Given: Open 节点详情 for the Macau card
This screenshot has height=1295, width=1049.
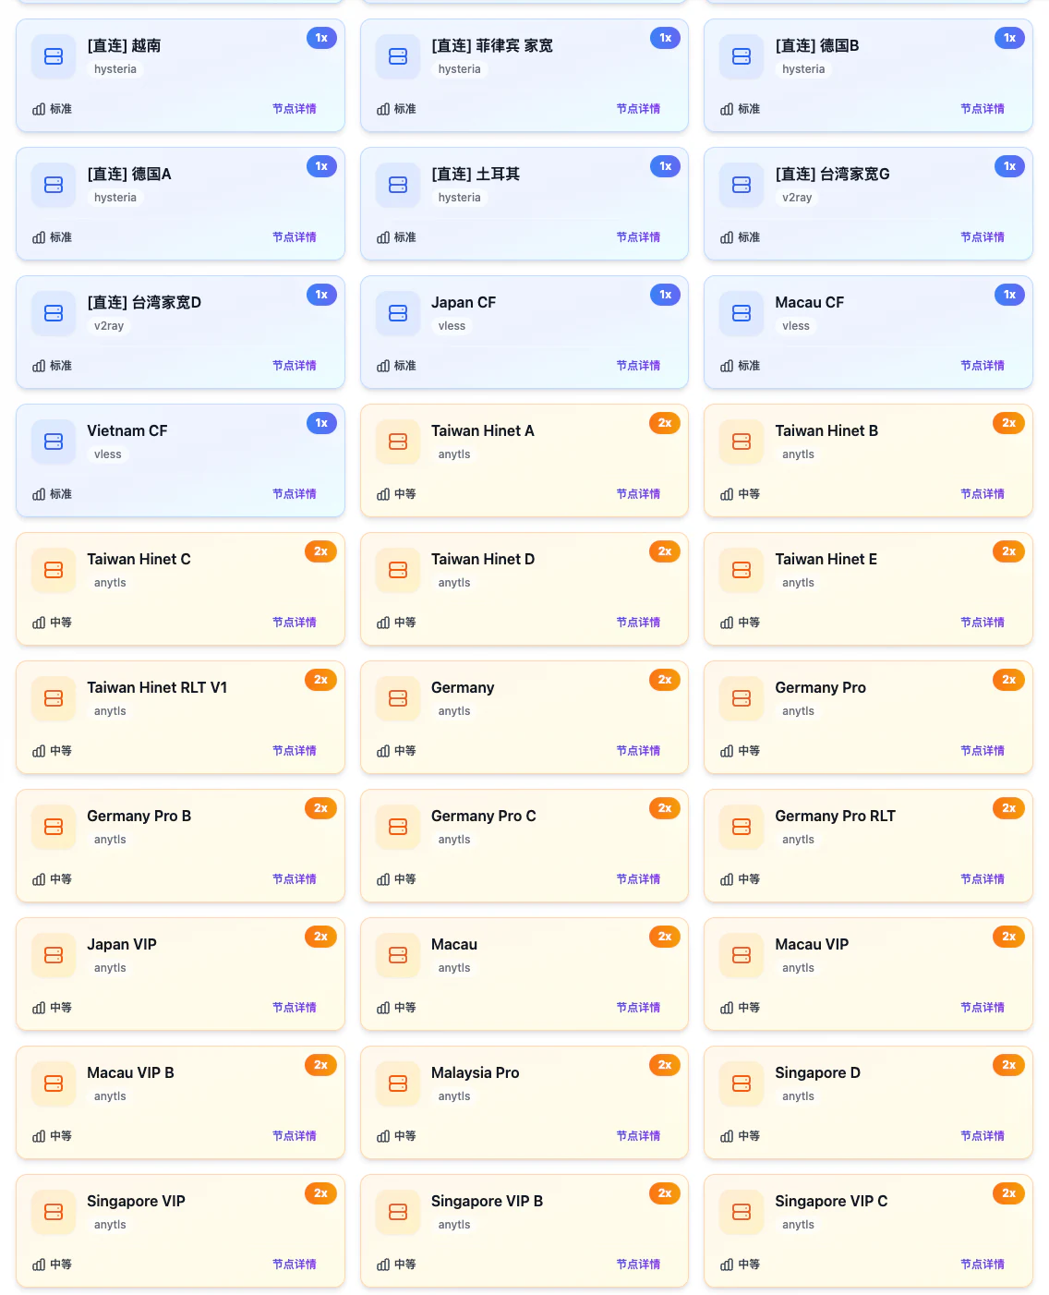Looking at the screenshot, I should tap(638, 1008).
